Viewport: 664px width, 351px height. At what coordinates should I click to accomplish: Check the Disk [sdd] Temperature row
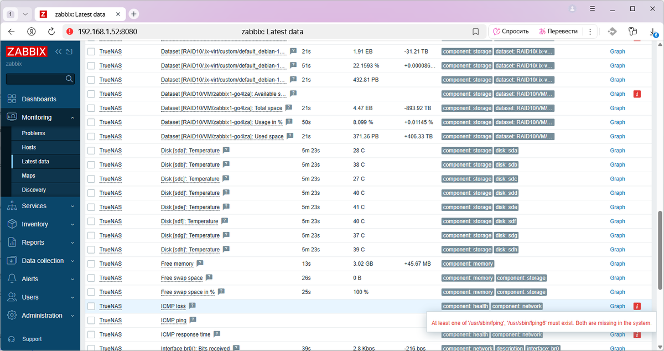[91, 193]
